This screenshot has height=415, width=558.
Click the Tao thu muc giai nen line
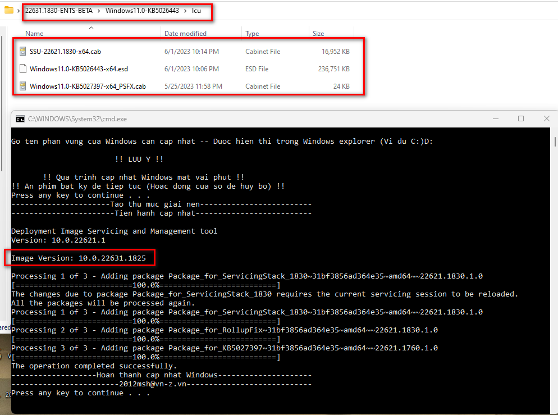(161, 204)
